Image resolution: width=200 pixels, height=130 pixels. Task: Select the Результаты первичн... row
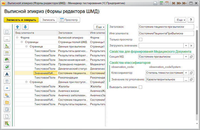point(60,104)
